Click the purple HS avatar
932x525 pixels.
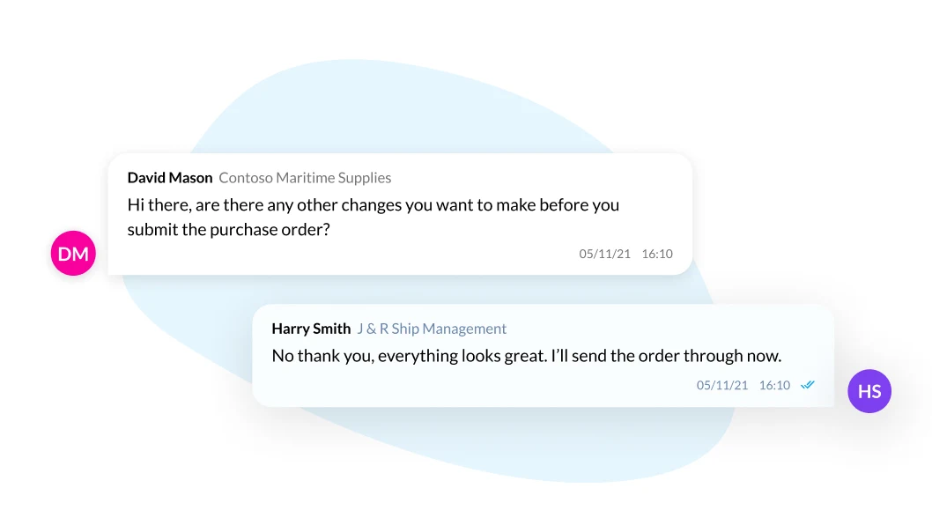[869, 391]
